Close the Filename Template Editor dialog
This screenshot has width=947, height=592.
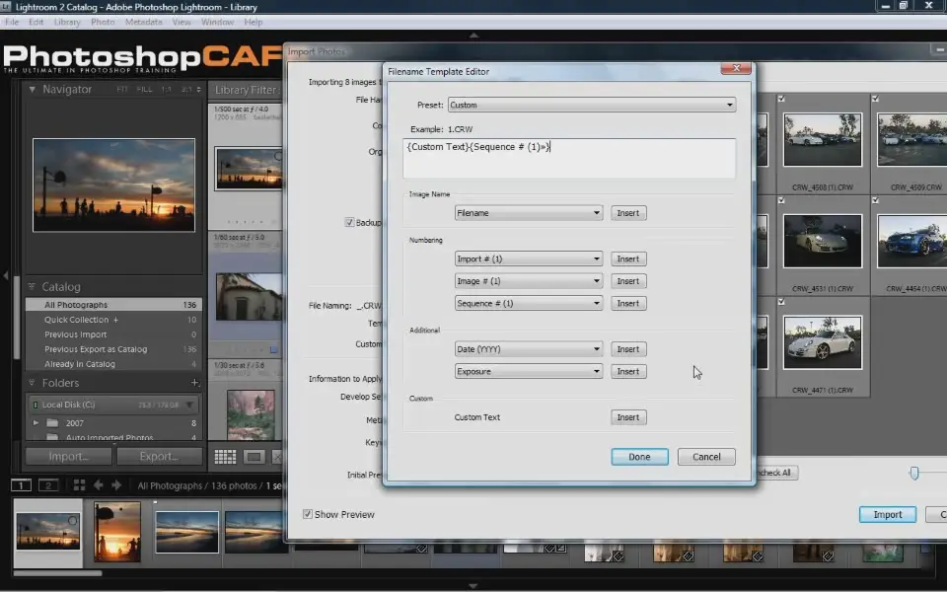[736, 68]
